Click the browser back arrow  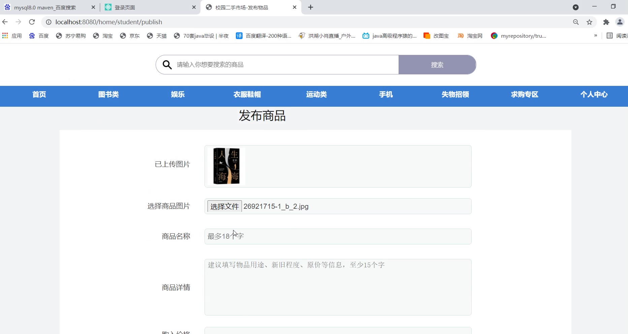point(5,22)
